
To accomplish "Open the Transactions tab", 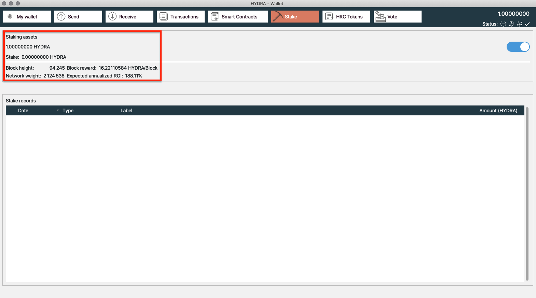I will click(x=181, y=16).
